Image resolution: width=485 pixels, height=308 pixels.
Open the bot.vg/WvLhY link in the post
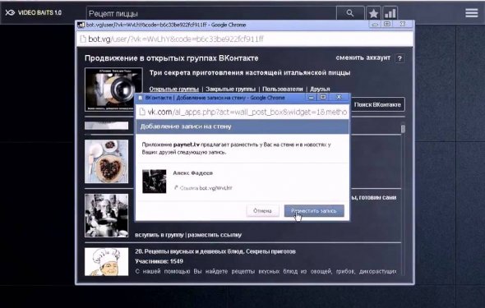point(215,188)
